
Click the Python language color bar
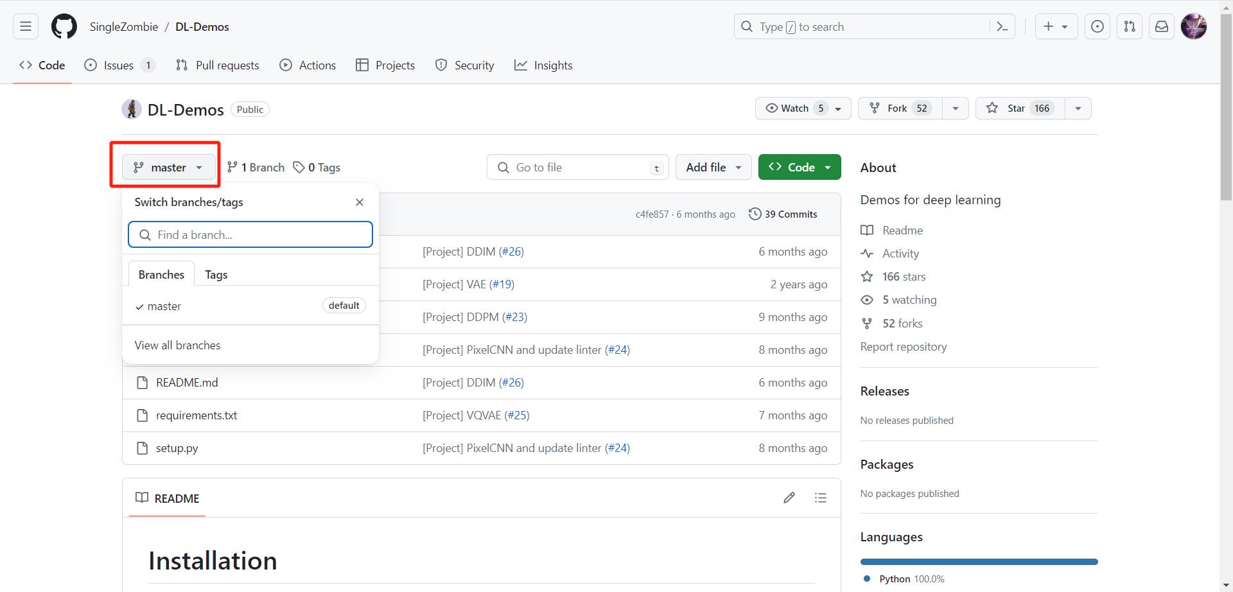click(978, 561)
